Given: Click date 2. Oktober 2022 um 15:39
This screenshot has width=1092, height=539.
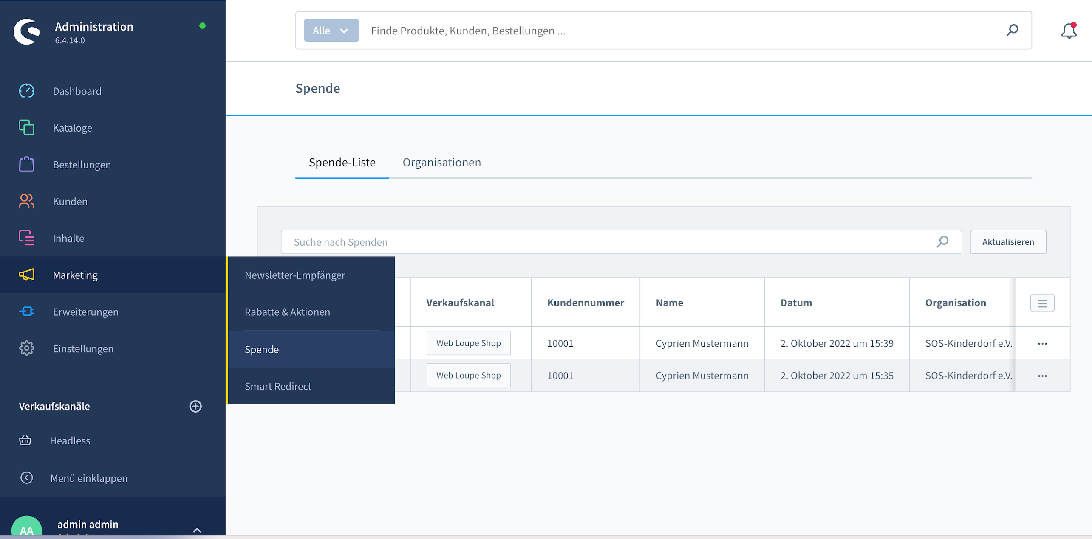Looking at the screenshot, I should [837, 343].
